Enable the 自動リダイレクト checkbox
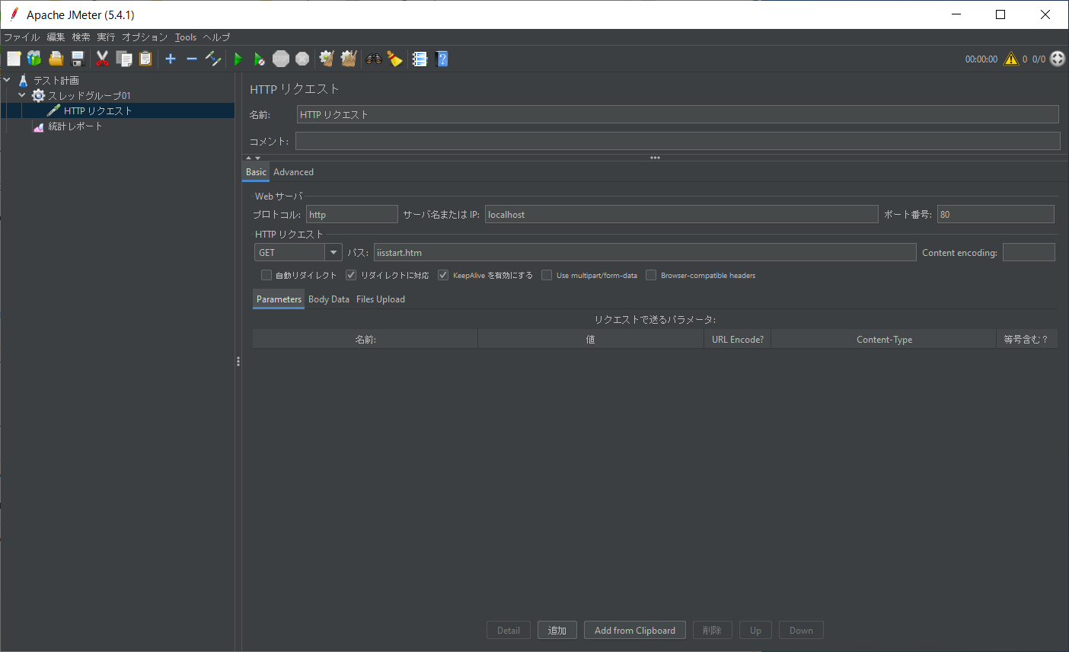Image resolution: width=1069 pixels, height=652 pixels. pyautogui.click(x=266, y=275)
